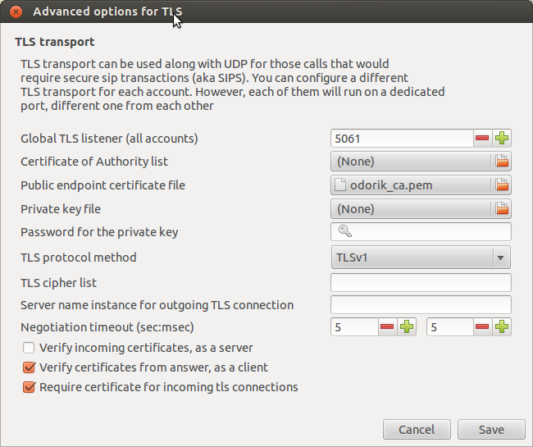Decrease negotiation timeout seconds with minus icon
This screenshot has height=447, width=533.
click(x=388, y=328)
